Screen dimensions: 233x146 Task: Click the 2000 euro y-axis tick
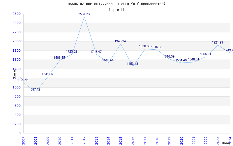pos(17,41)
